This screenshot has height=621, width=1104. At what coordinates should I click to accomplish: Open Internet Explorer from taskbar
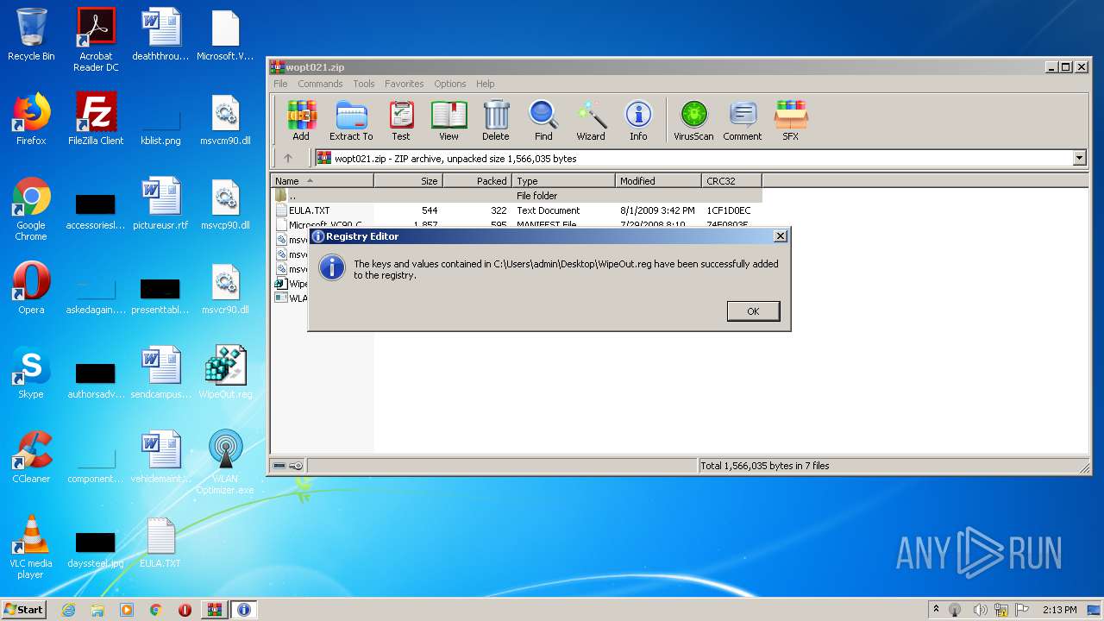click(69, 610)
